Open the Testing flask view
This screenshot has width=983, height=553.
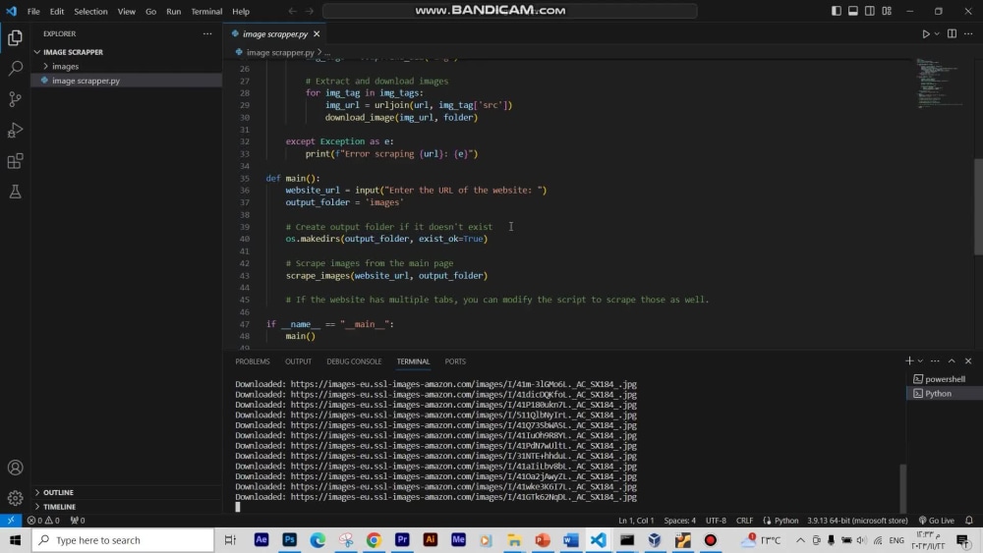click(15, 193)
